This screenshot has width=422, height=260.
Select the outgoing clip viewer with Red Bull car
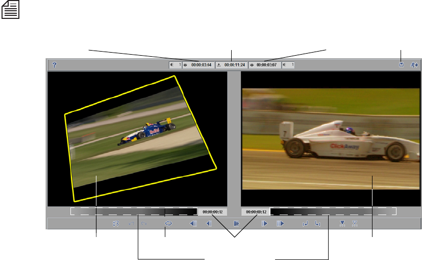coord(137,139)
